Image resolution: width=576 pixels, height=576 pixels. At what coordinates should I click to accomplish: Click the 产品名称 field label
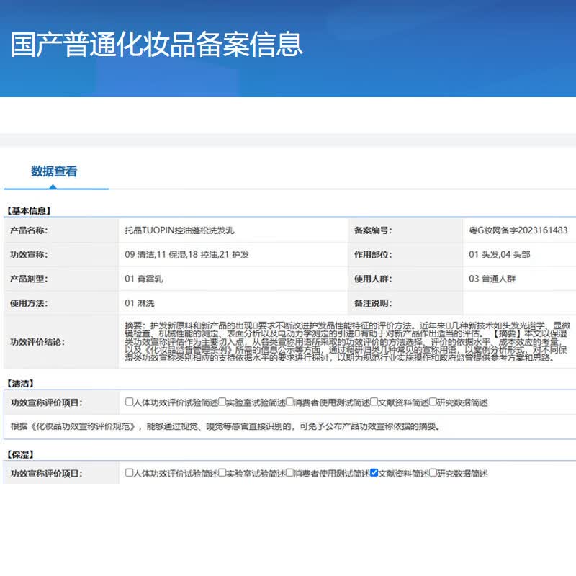(x=29, y=230)
